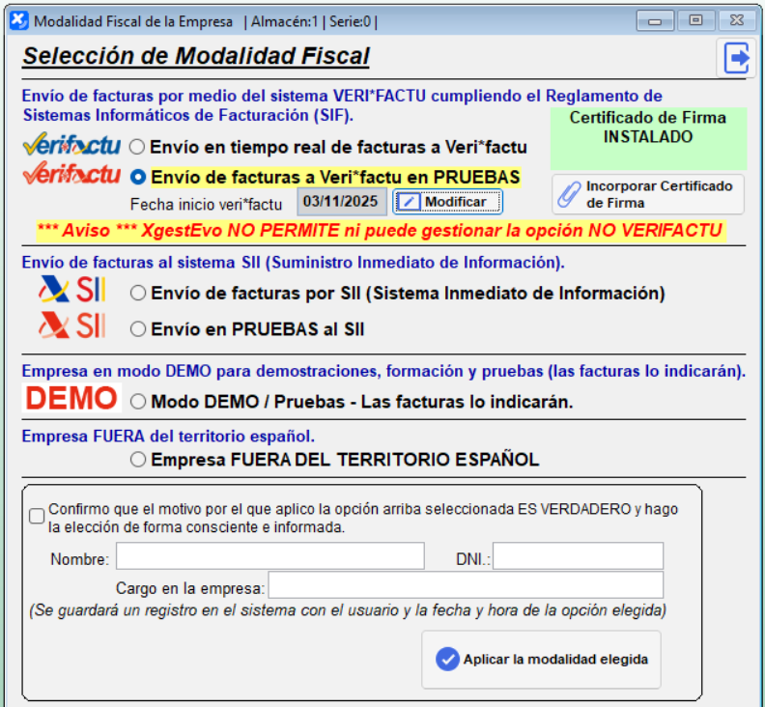
Task: Click the paperclip icon for certificate
Action: pos(569,195)
